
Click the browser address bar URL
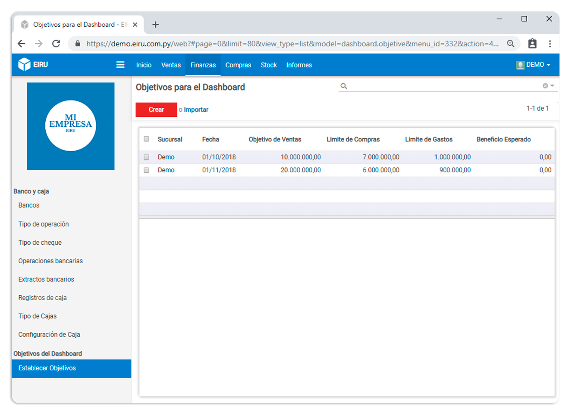pos(292,44)
